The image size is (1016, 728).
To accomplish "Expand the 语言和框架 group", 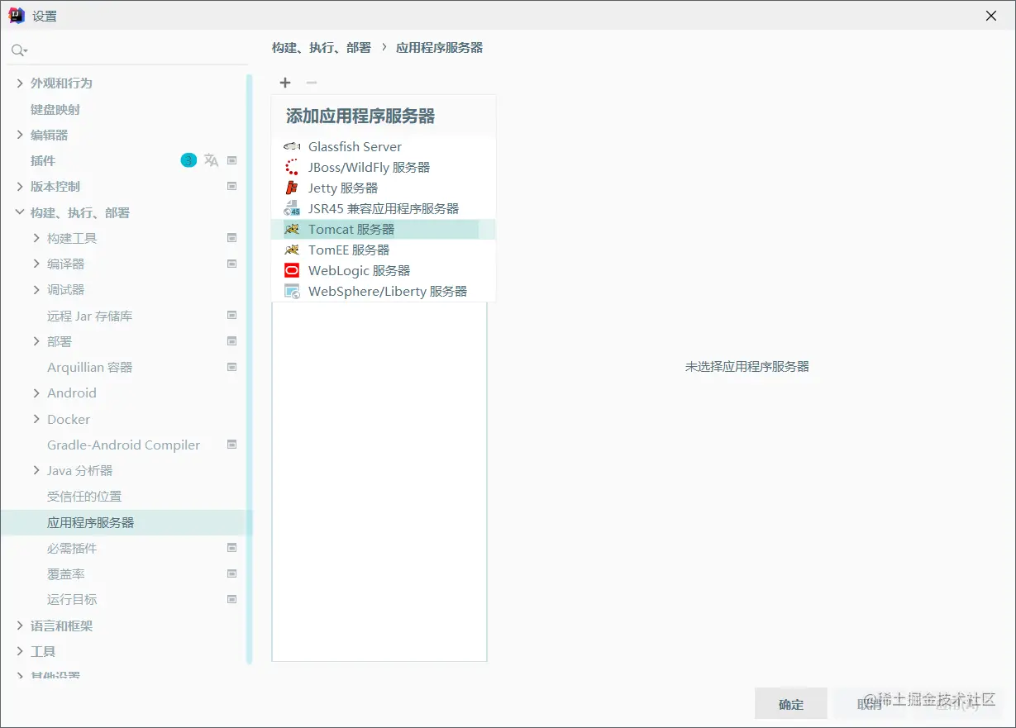I will tap(20, 626).
